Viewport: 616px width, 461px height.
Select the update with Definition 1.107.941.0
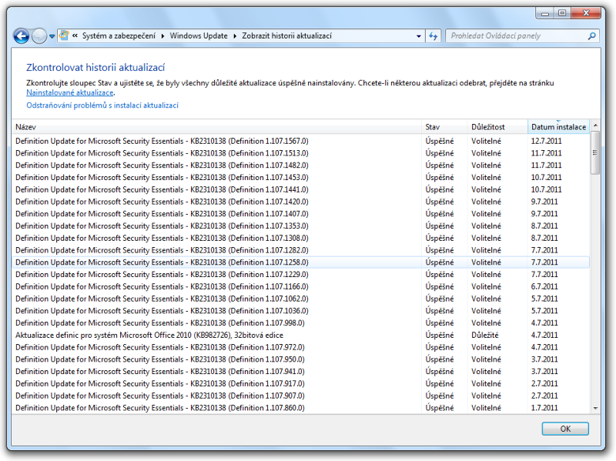pyautogui.click(x=301, y=372)
